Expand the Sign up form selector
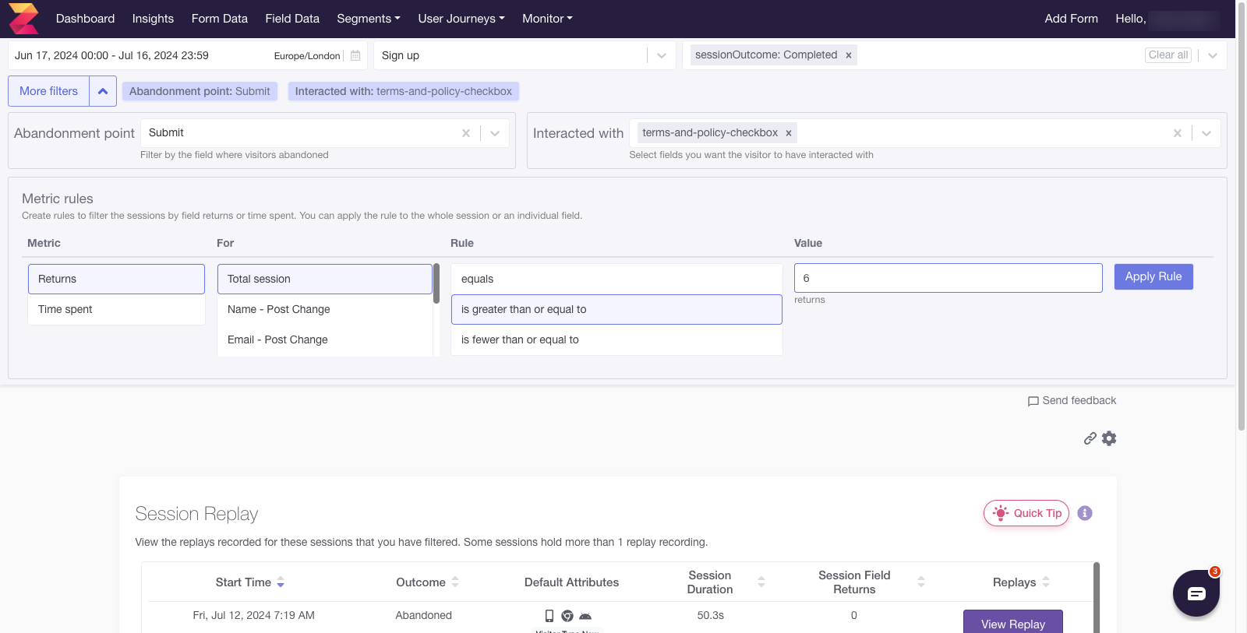This screenshot has width=1247, height=633. pyautogui.click(x=662, y=55)
